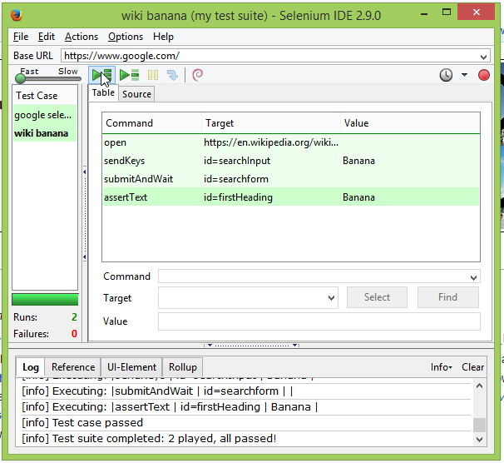504x463 pixels.
Task: Click the green progress bar
Action: (x=45, y=300)
